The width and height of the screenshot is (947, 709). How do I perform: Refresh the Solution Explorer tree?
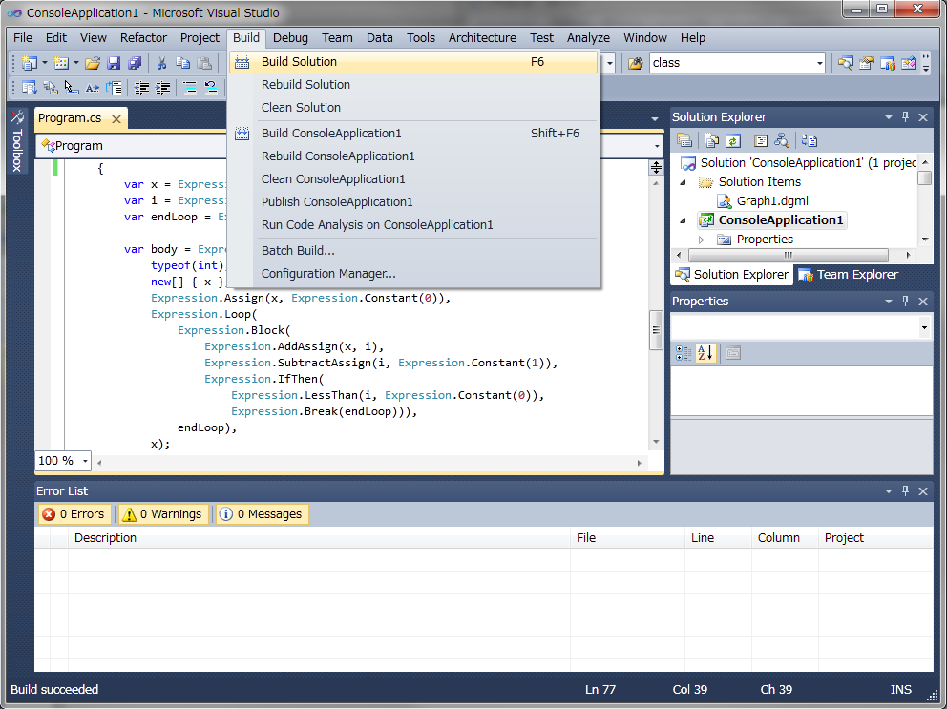pyautogui.click(x=732, y=140)
